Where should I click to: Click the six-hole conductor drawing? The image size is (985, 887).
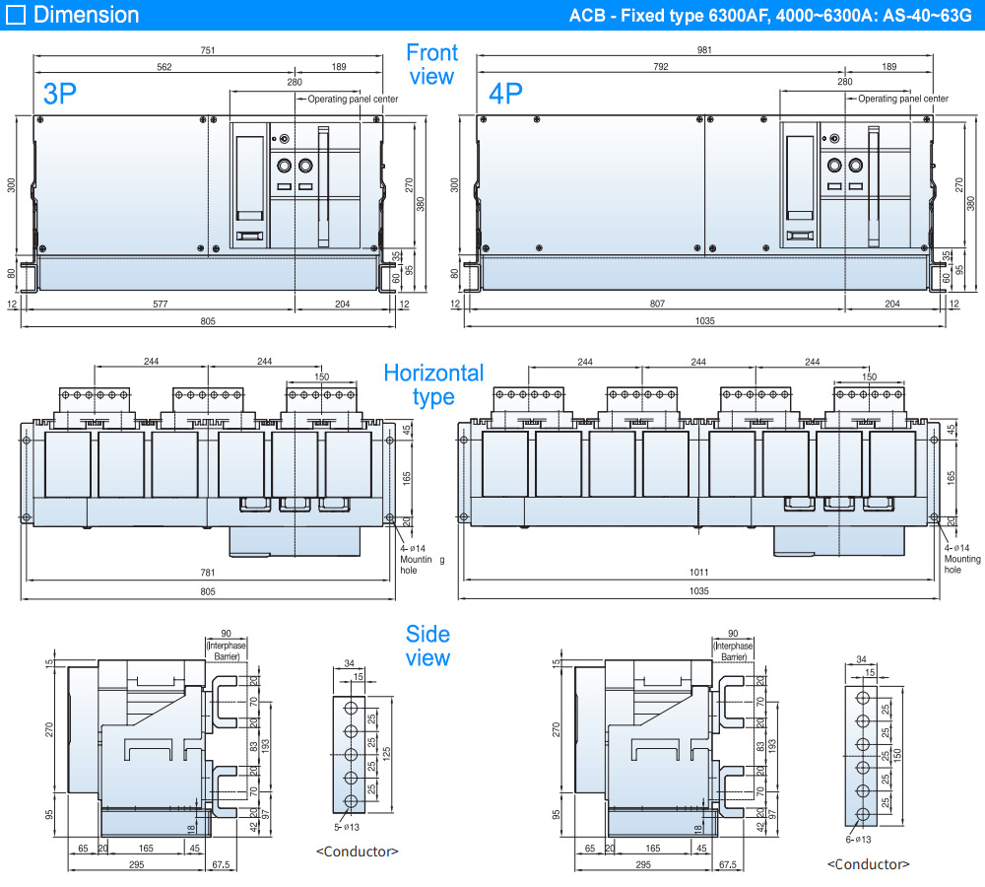862,754
